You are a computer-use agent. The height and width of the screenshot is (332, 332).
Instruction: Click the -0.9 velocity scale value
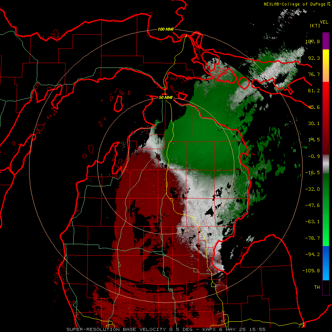314,156
